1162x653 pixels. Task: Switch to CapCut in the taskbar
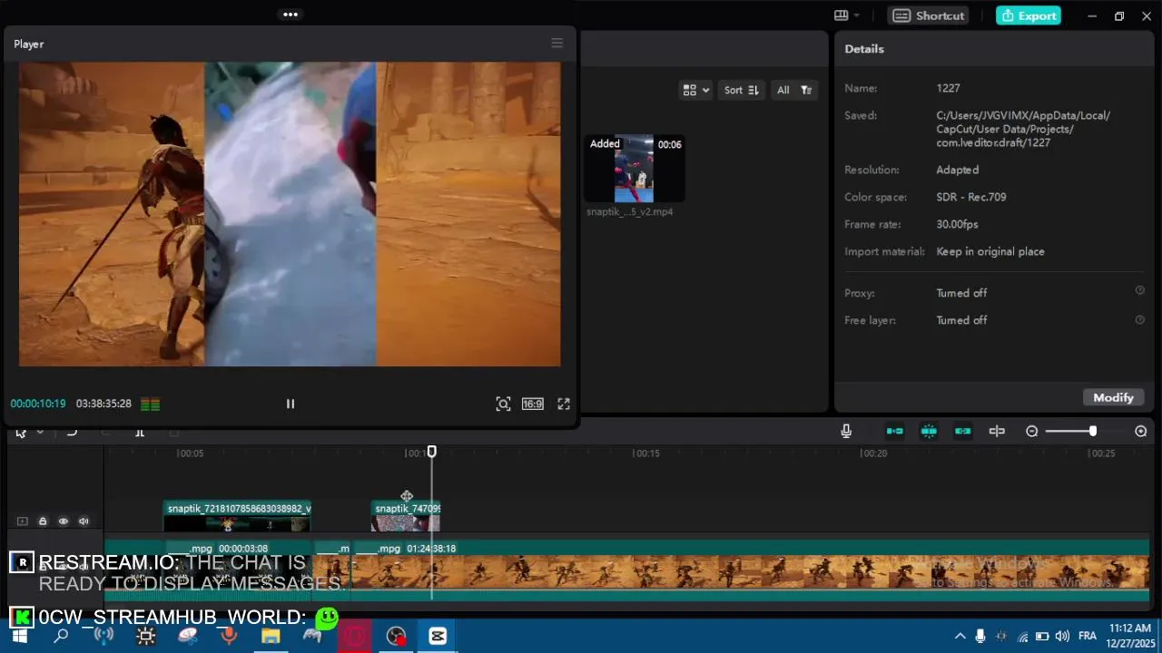[438, 637]
